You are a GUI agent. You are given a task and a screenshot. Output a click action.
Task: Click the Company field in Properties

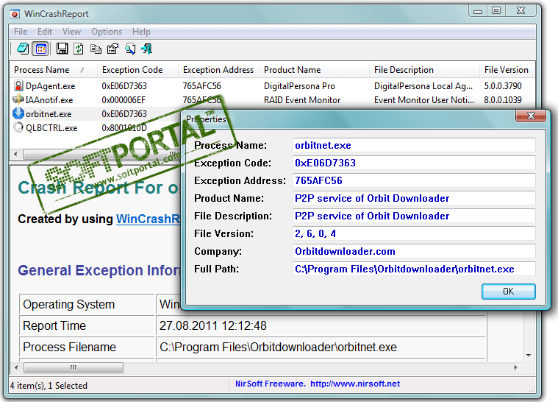[x=414, y=251]
